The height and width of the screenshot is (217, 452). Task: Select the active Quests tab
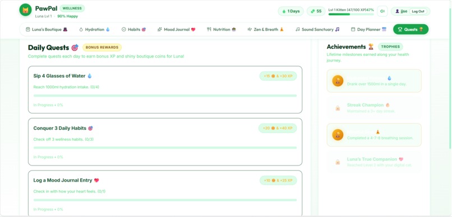(x=411, y=29)
